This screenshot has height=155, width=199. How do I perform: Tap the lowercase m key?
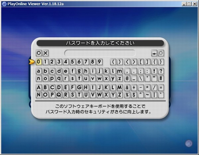click(119, 71)
